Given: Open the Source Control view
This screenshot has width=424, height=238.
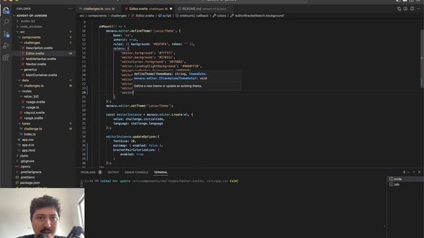Looking at the screenshot, I should [6, 34].
